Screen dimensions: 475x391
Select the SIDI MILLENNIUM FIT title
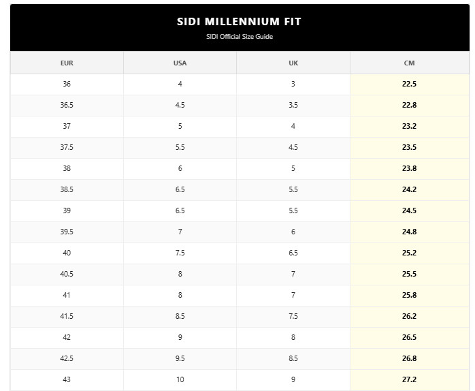pyautogui.click(x=240, y=22)
